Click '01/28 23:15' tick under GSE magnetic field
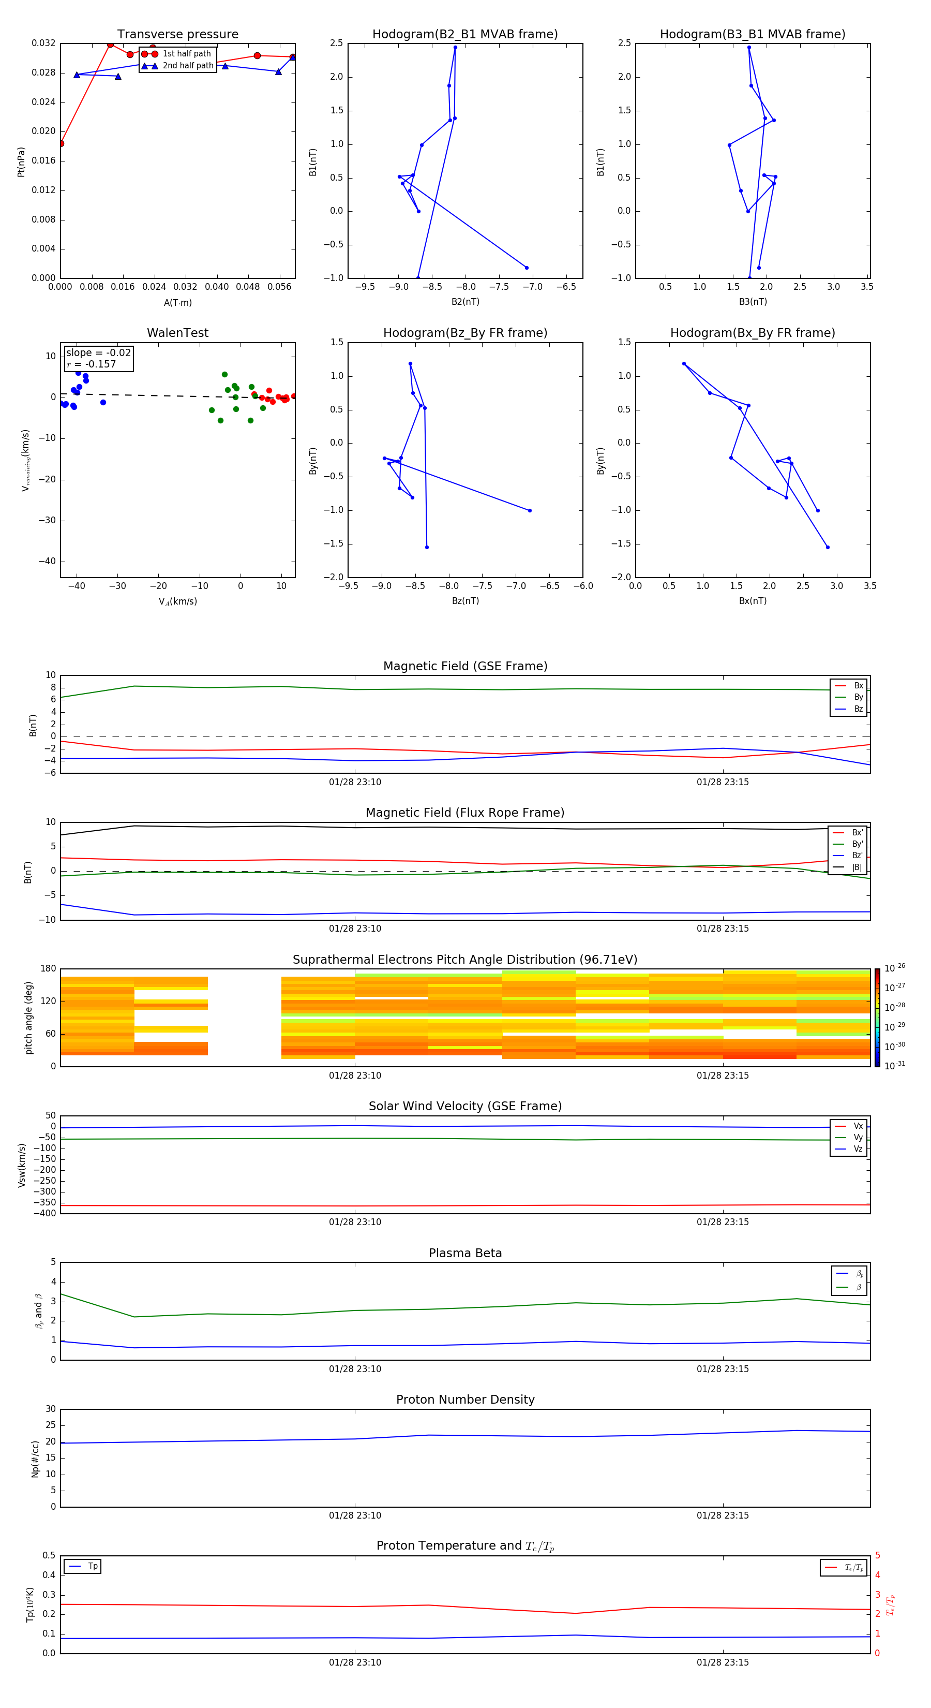931x1708 pixels. (x=723, y=783)
